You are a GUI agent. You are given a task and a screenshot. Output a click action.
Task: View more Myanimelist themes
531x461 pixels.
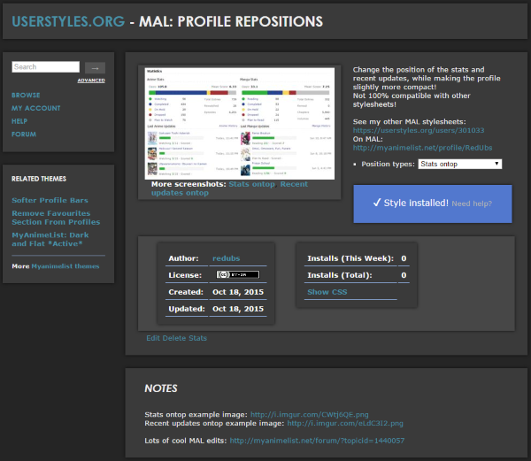coord(65,266)
